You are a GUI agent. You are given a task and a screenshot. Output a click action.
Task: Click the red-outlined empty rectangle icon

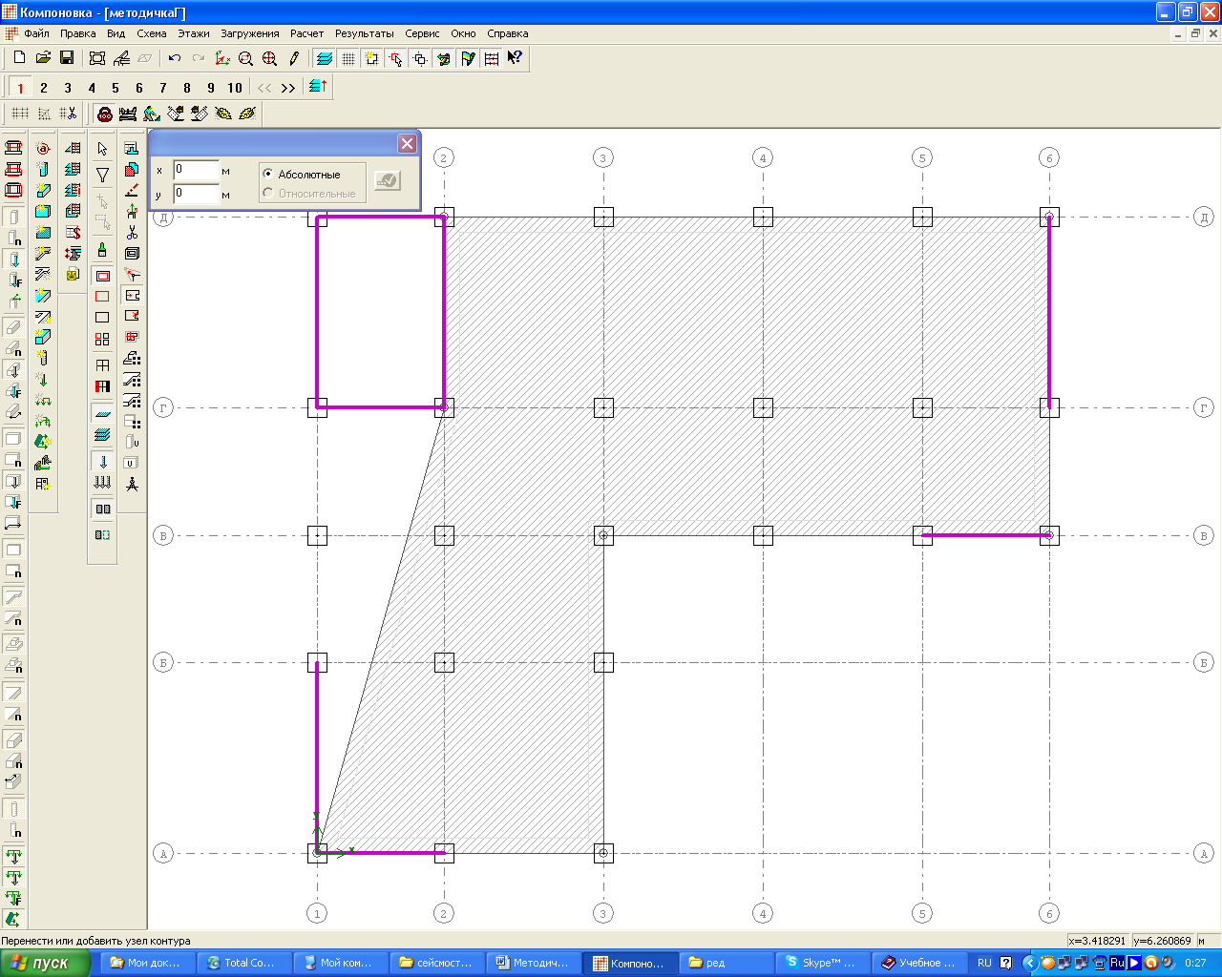click(x=102, y=297)
